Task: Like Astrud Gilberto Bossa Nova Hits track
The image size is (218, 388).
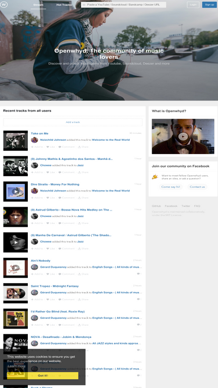Action: (x=51, y=223)
